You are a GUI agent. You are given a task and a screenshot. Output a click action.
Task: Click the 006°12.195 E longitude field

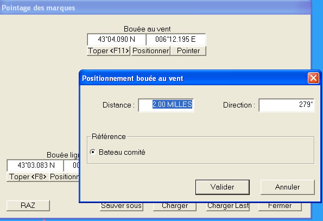175,39
